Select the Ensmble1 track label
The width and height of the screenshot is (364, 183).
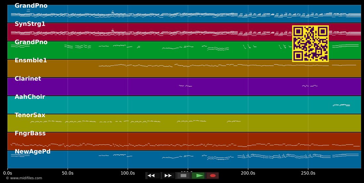click(31, 60)
